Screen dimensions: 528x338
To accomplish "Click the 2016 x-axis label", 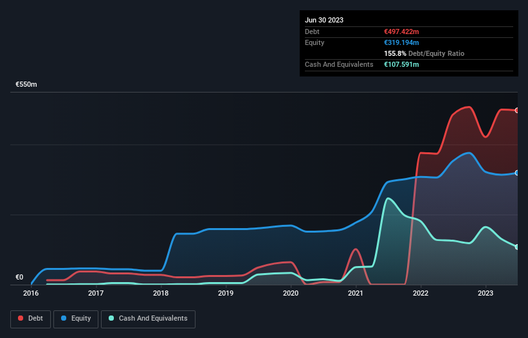I will point(31,293).
